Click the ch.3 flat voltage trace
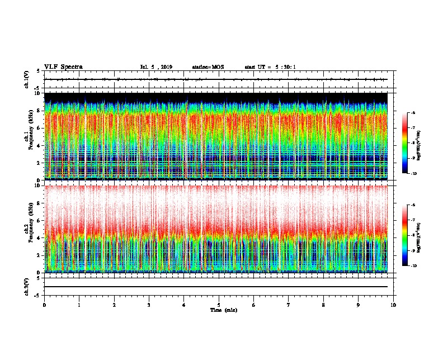 (216, 287)
